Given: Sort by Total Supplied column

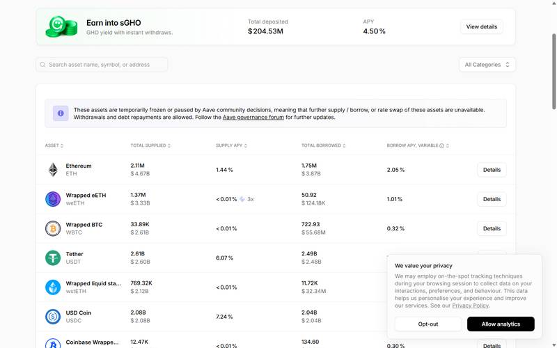Looking at the screenshot, I should point(150,145).
